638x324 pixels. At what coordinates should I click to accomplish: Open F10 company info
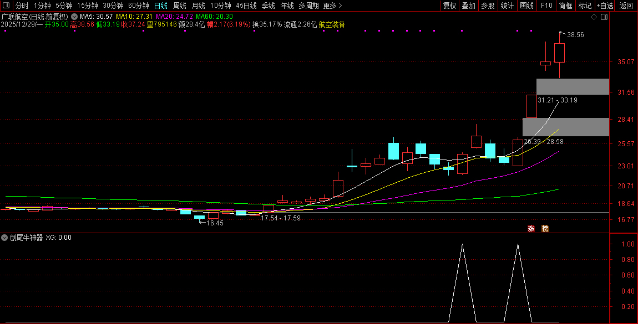click(x=546, y=6)
